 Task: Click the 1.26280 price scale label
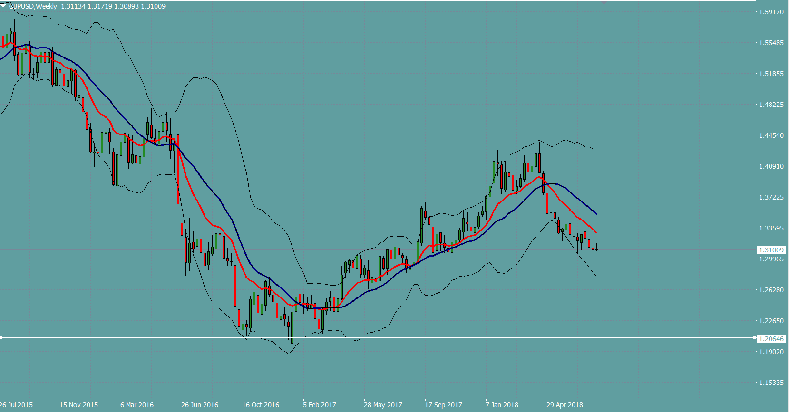[x=771, y=290]
